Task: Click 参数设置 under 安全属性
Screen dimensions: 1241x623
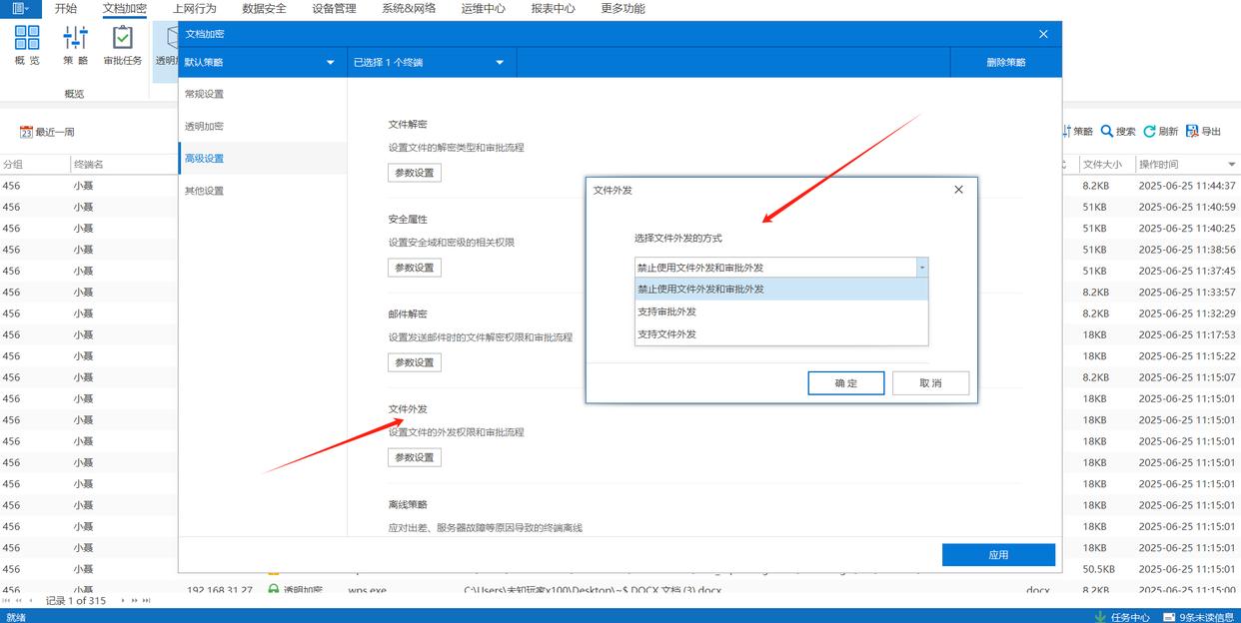Action: [415, 268]
